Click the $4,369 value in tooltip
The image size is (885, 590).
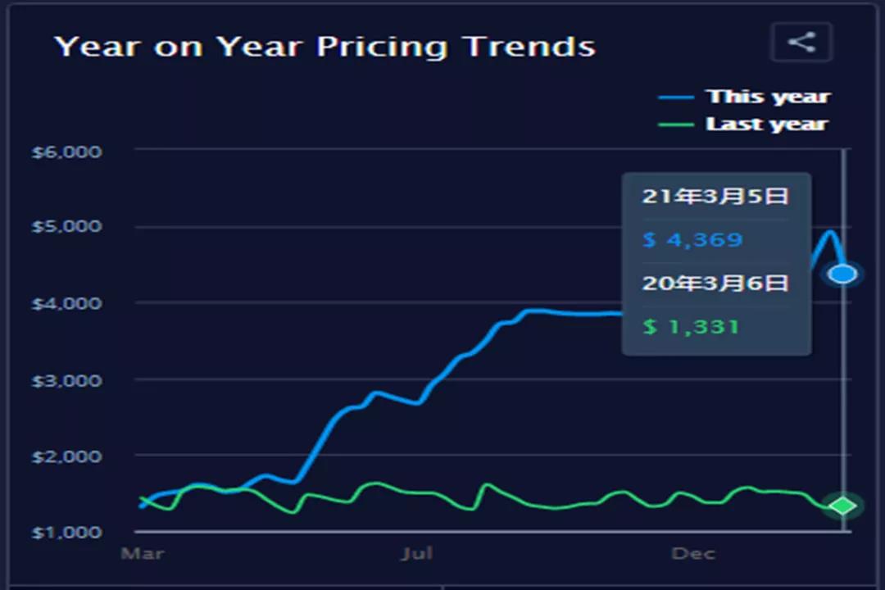692,240
